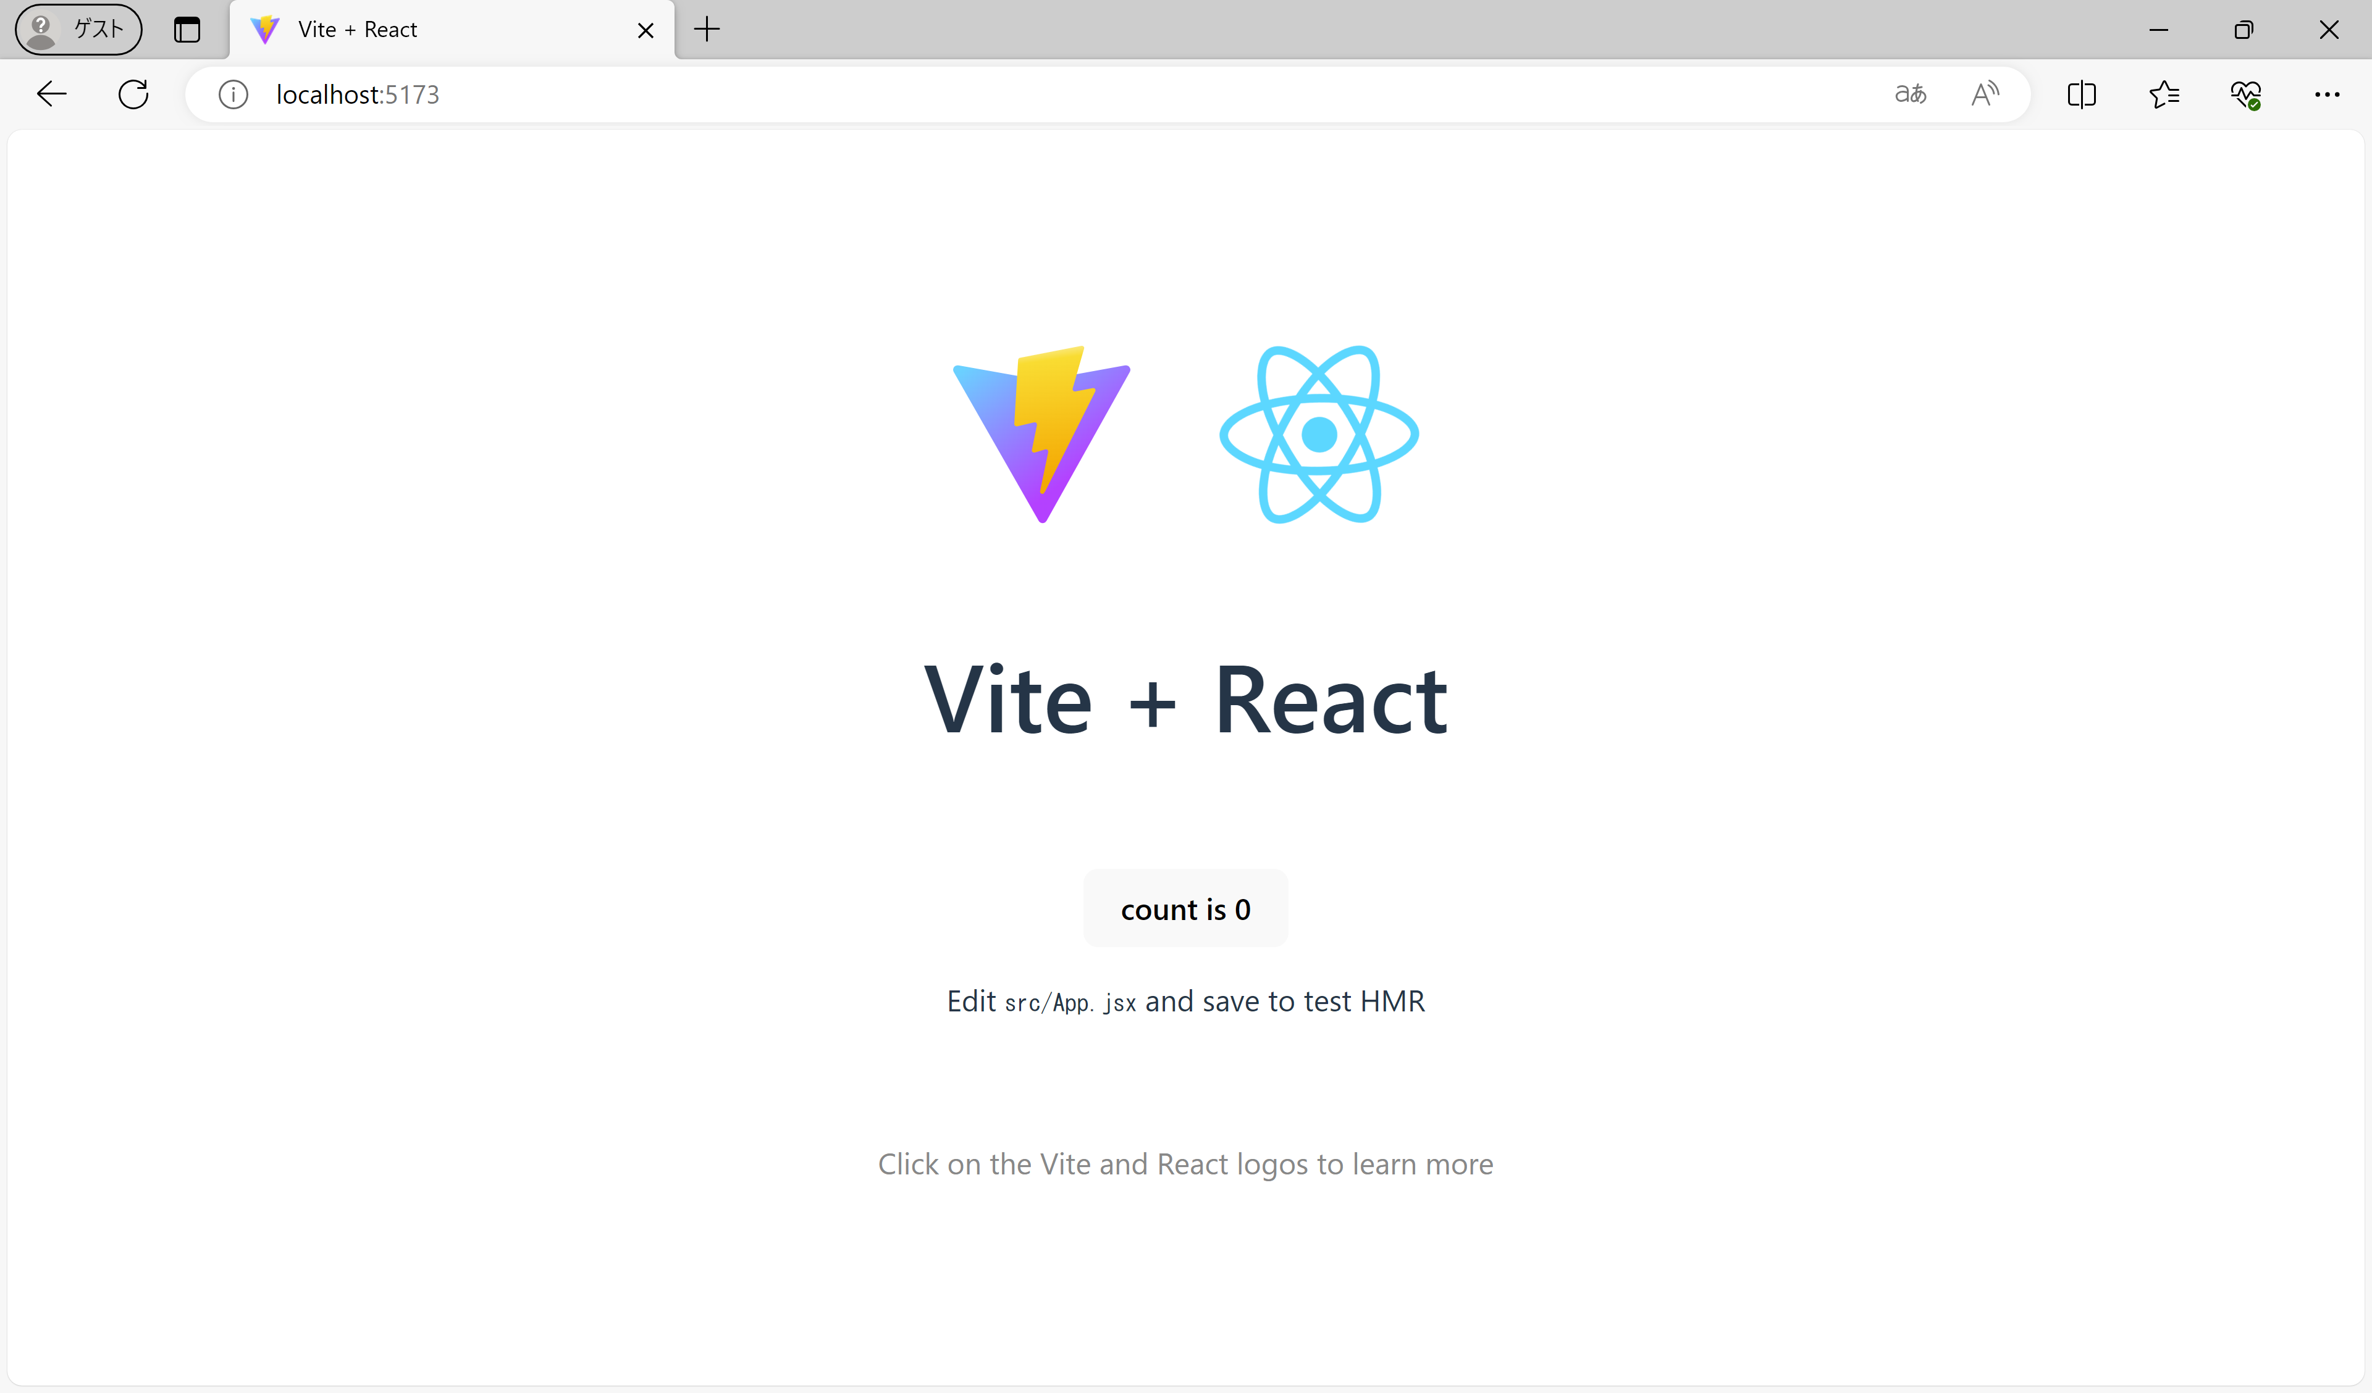Click the React atom logo
The height and width of the screenshot is (1393, 2372).
coord(1319,434)
